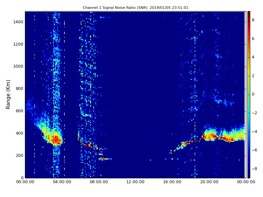The width and height of the screenshot is (263, 197).
Task: Click the 16:00:00 time axis label
Action: coord(172,182)
